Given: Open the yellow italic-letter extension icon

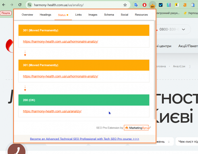Looking at the screenshot, I should 177,5.
